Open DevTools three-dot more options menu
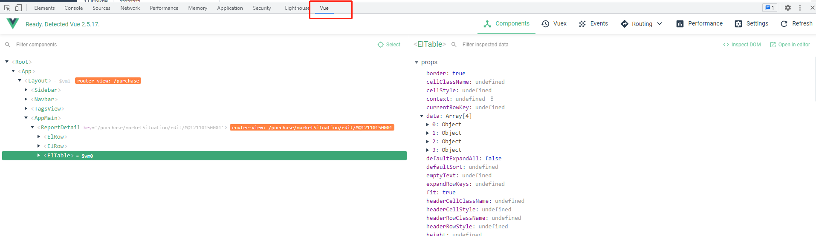Image resolution: width=816 pixels, height=236 pixels. (800, 8)
